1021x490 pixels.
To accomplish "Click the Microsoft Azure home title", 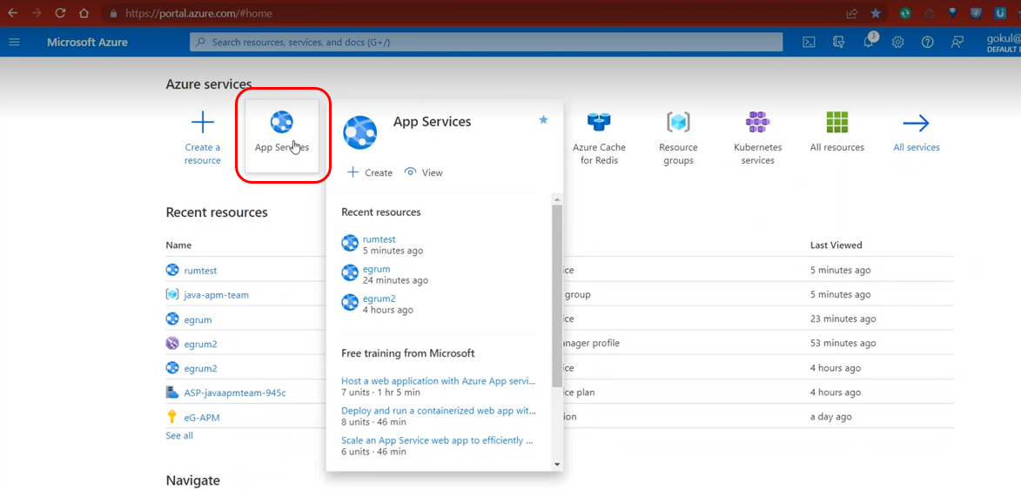I will 87,43.
